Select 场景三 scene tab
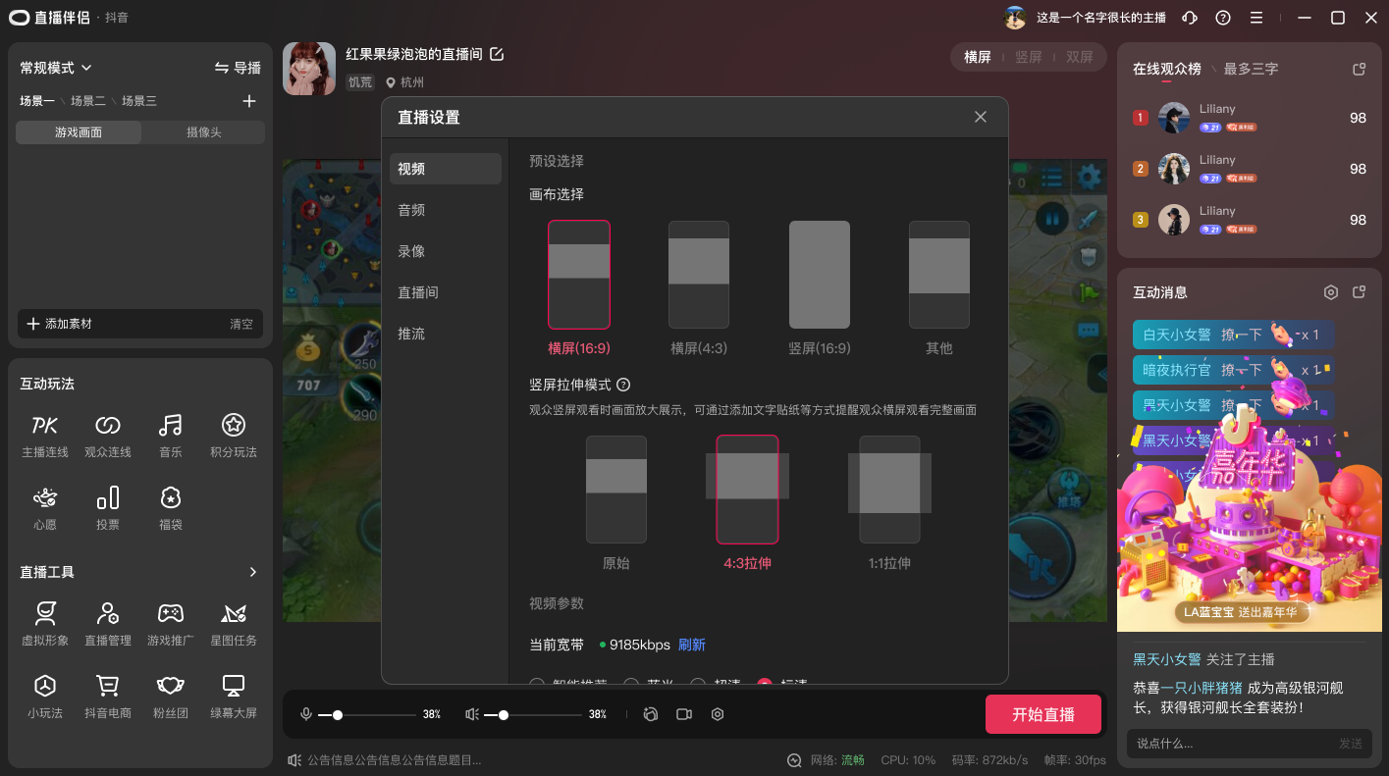Screen dimensions: 1389x776 coord(139,101)
